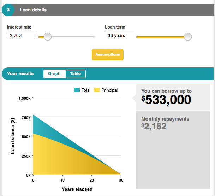215x196 pixels.
Task: Click the step 3 circle icon
Action: point(8,10)
